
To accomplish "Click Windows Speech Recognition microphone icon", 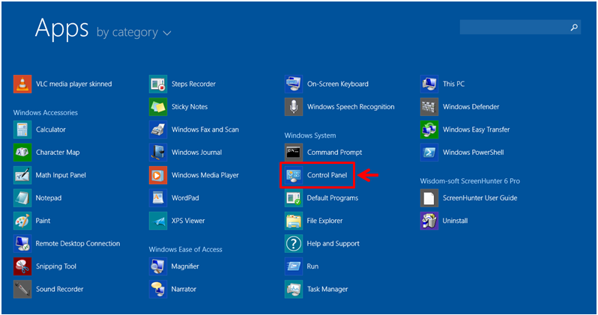I will 294,107.
